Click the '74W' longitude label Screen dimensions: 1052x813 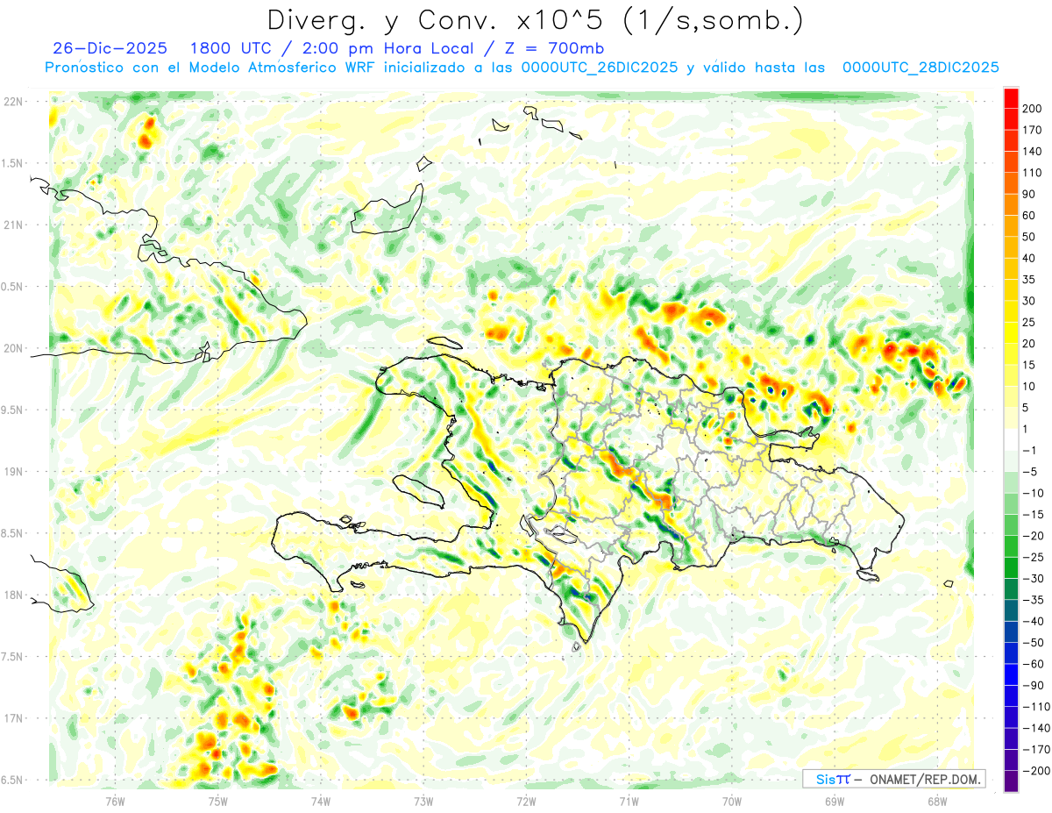[x=320, y=800]
